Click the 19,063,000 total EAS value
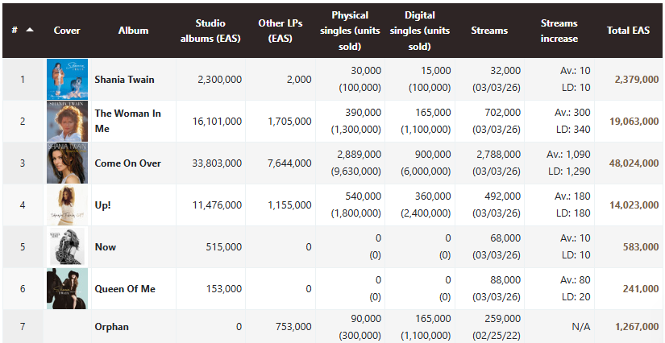 [x=634, y=121]
